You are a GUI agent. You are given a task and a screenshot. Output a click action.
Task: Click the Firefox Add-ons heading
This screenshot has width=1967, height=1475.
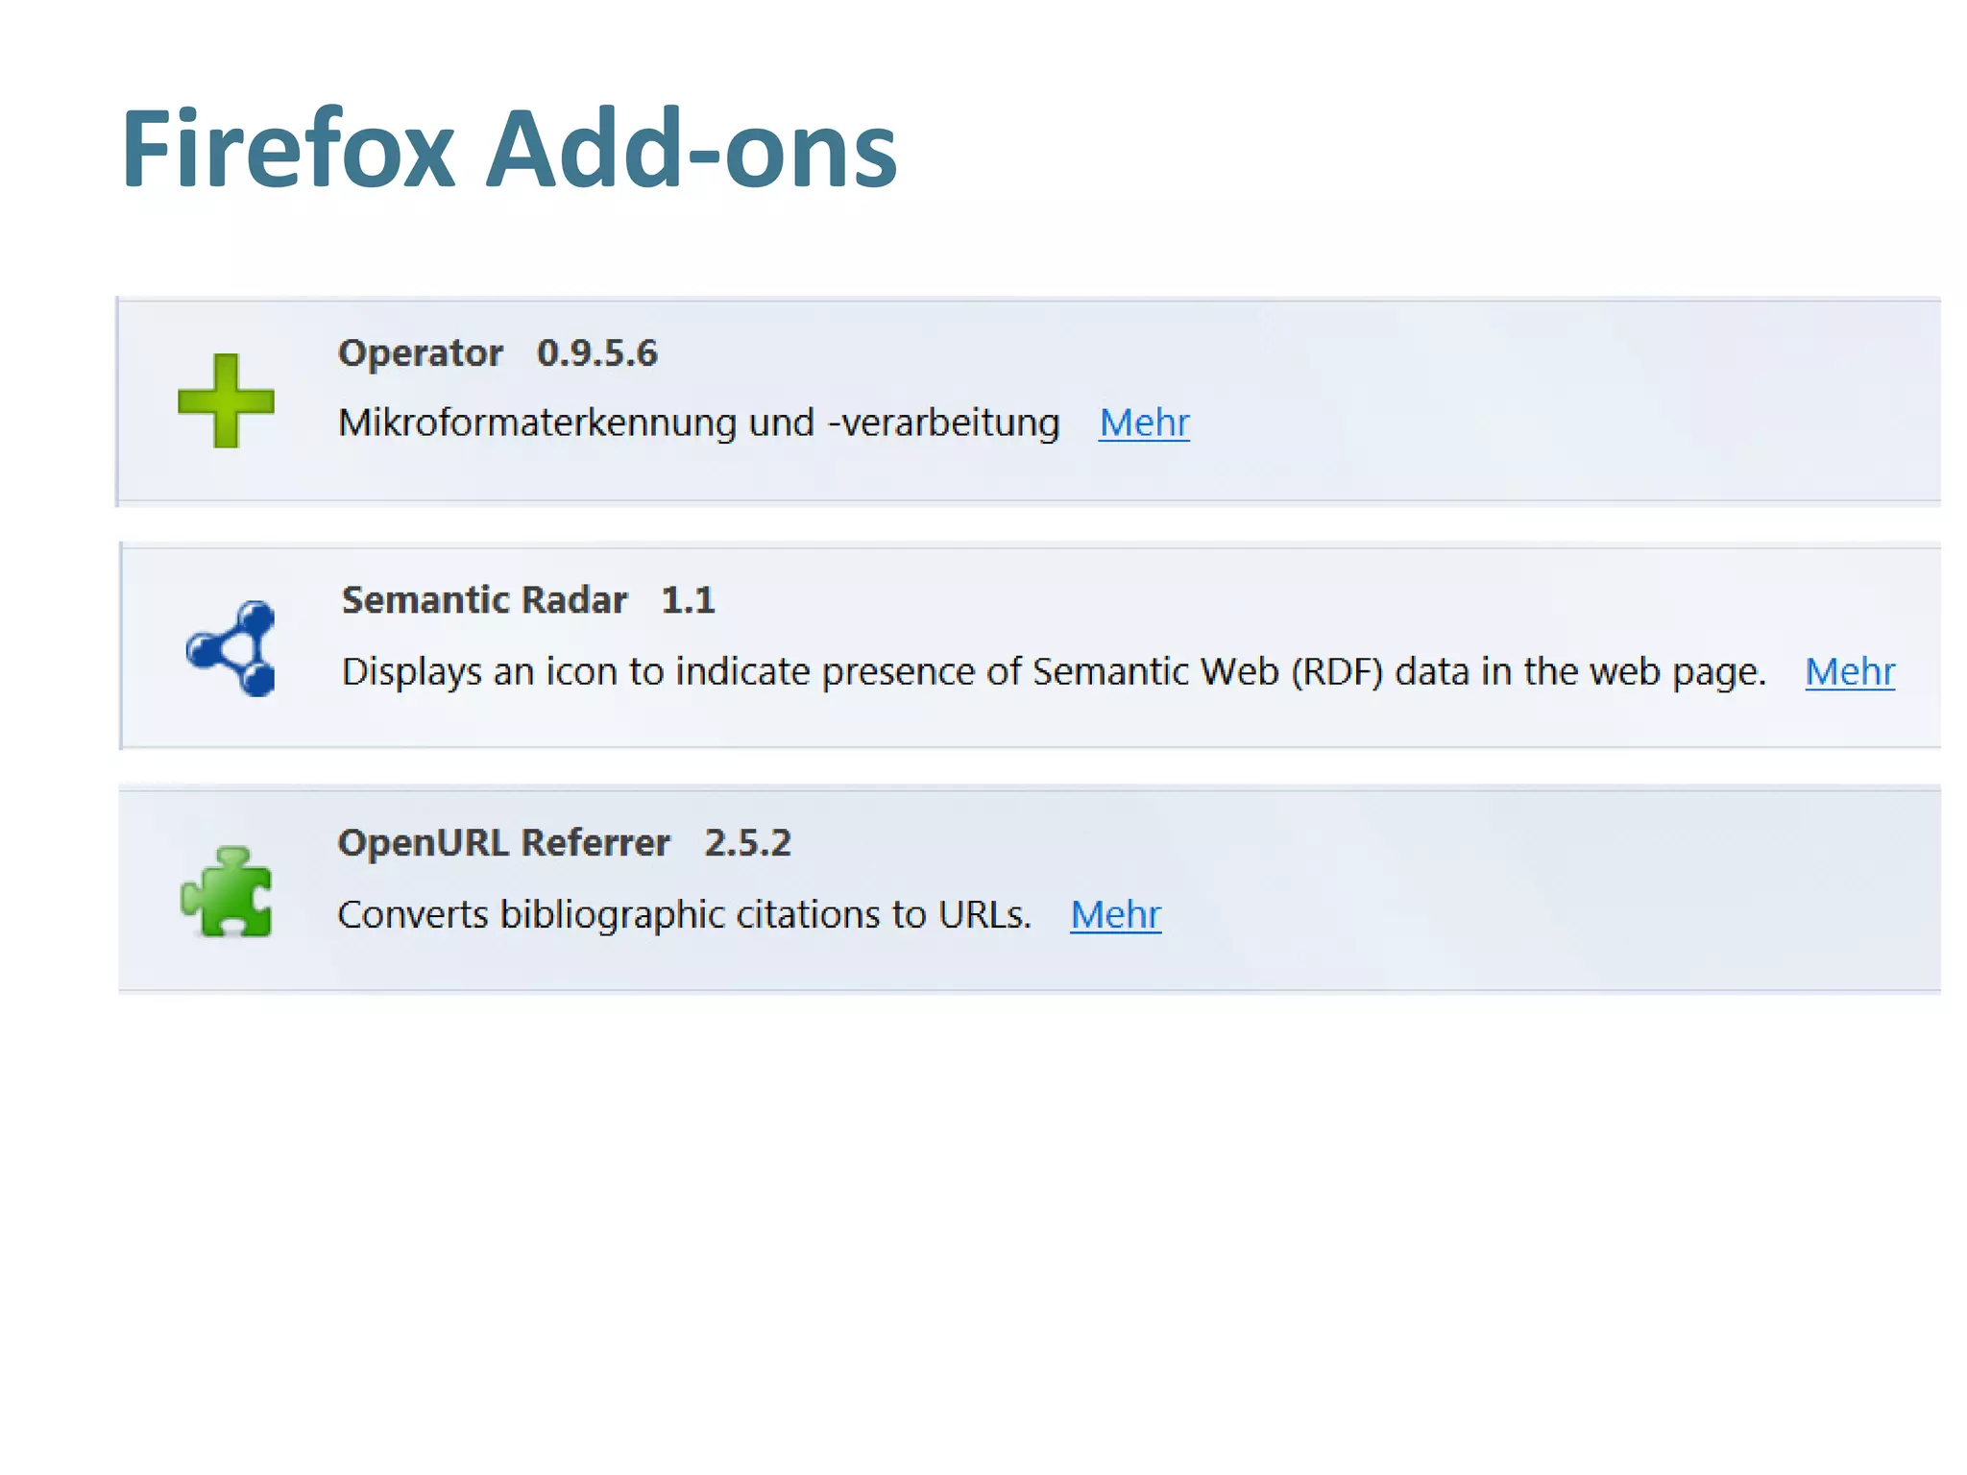tap(508, 150)
